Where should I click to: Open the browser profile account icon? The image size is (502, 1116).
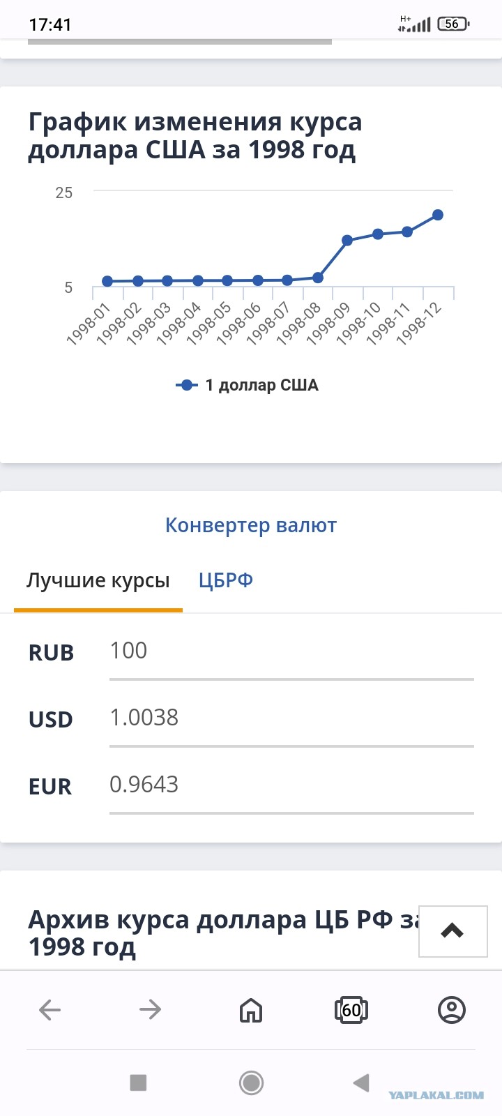[x=452, y=1009]
